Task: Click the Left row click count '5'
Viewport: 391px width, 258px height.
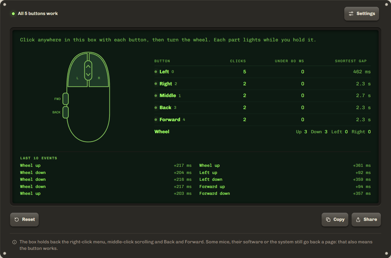Action: pyautogui.click(x=245, y=72)
